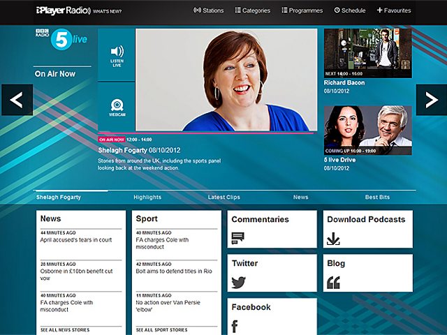
Task: Open the Webcam icon
Action: click(x=117, y=105)
